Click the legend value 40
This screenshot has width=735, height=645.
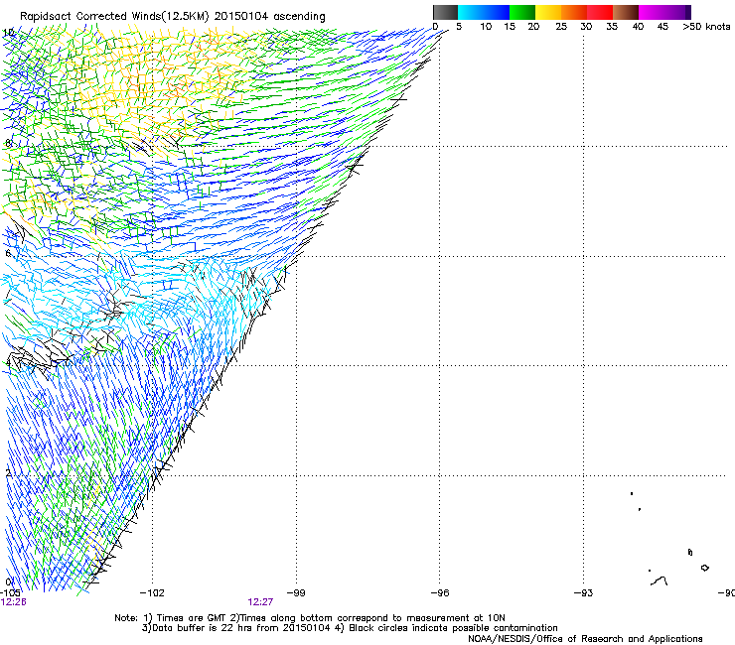638,27
